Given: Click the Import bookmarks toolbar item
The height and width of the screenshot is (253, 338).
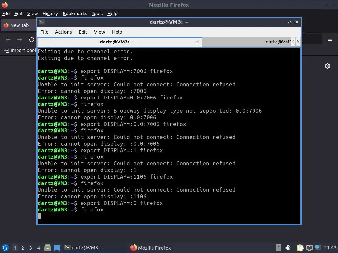Looking at the screenshot, I should pyautogui.click(x=21, y=50).
